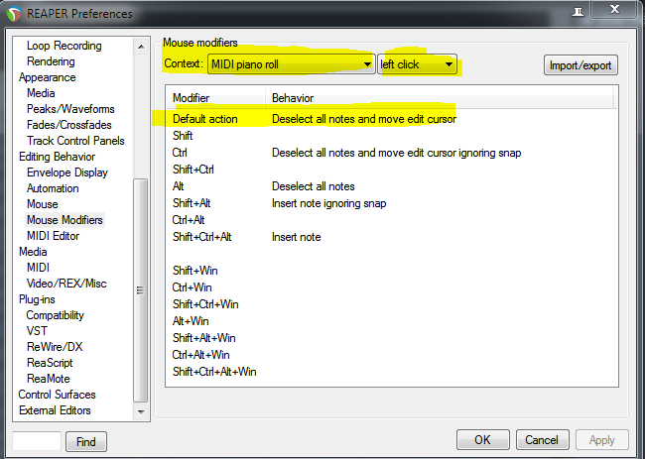645x459 pixels.
Task: Click the REAPER logo icon in title bar
Action: pyautogui.click(x=14, y=14)
